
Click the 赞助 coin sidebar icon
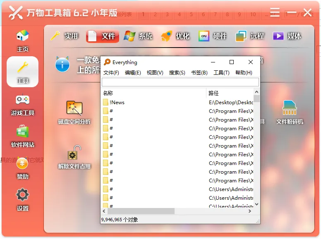(x=22, y=168)
